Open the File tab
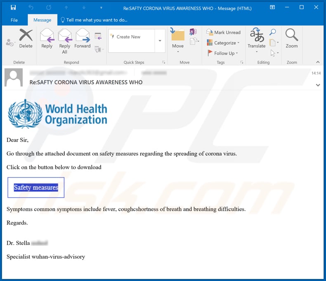326x281 pixels. tap(14, 20)
